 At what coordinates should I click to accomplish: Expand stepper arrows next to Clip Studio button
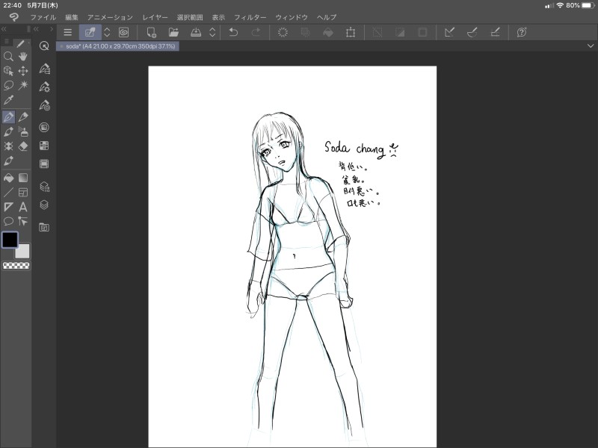coord(107,32)
